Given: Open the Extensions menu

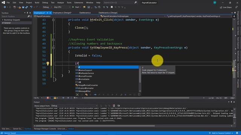Looking at the screenshot, I should click(79, 3).
